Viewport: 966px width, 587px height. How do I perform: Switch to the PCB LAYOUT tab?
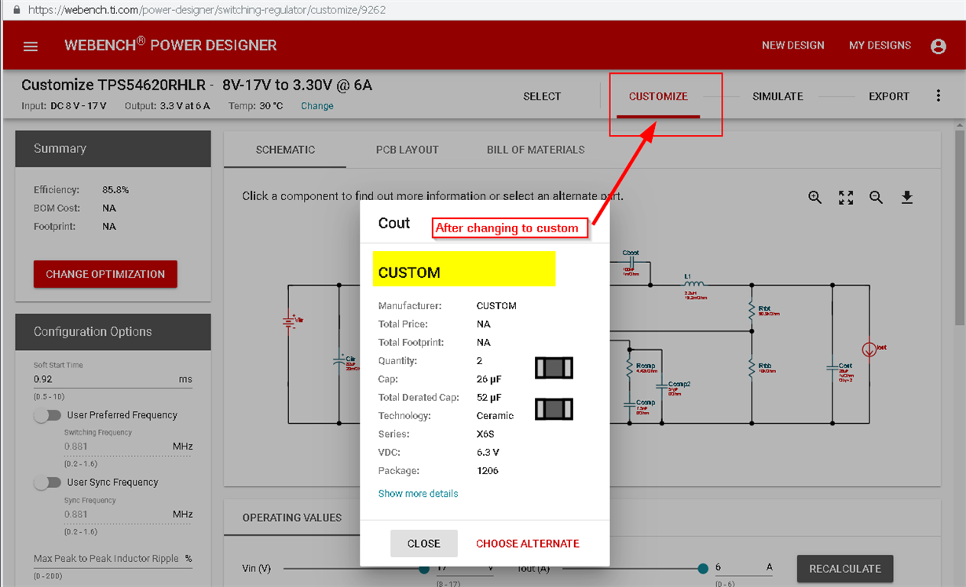coord(407,150)
